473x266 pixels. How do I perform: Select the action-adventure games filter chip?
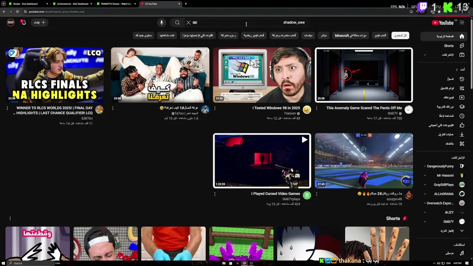[284, 35]
